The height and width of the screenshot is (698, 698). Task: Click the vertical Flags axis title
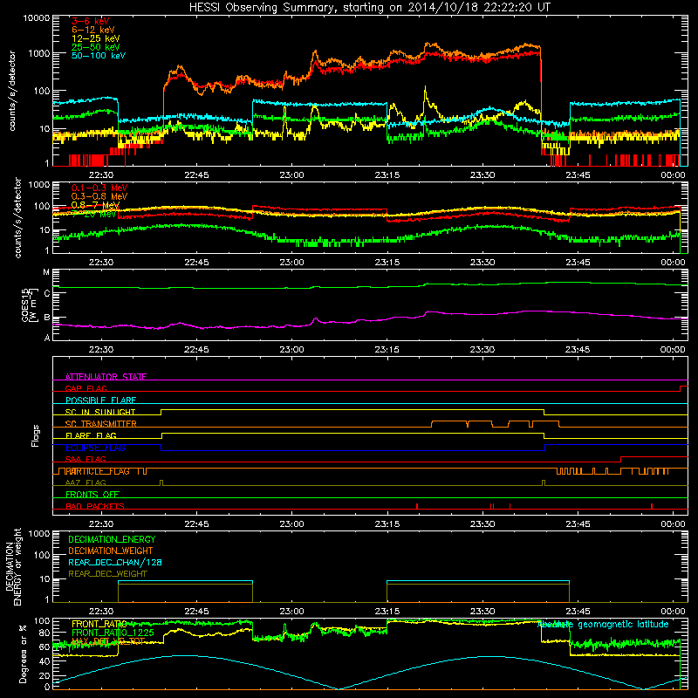(36, 435)
